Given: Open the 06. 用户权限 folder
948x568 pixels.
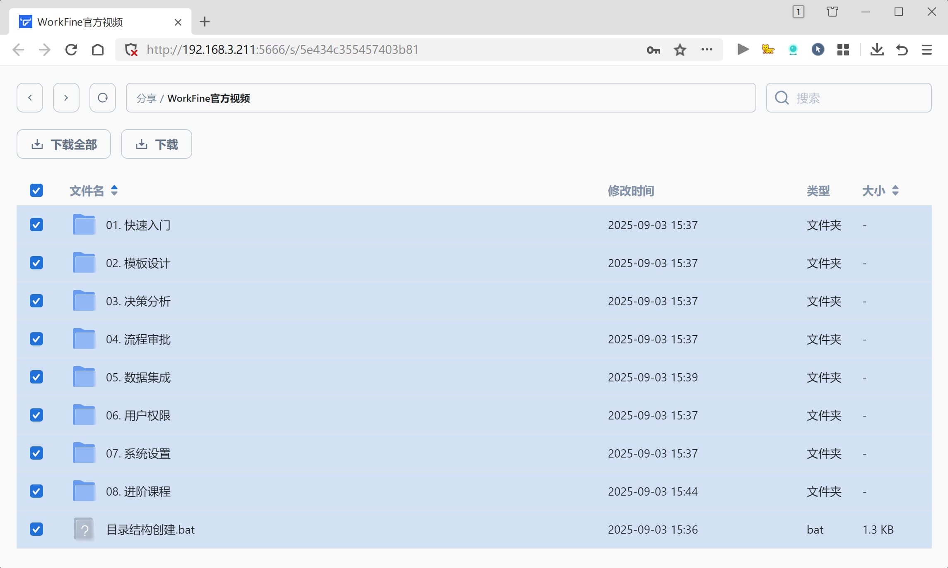Looking at the screenshot, I should 138,415.
